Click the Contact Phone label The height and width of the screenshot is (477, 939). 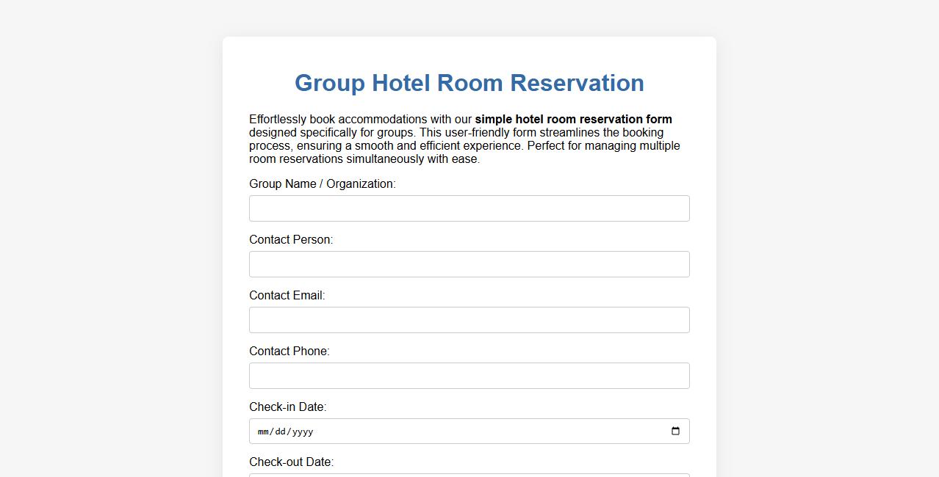coord(289,352)
